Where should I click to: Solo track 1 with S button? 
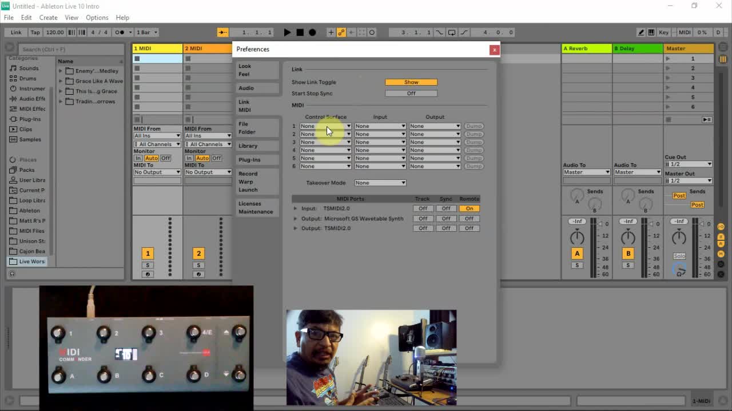[x=148, y=265]
